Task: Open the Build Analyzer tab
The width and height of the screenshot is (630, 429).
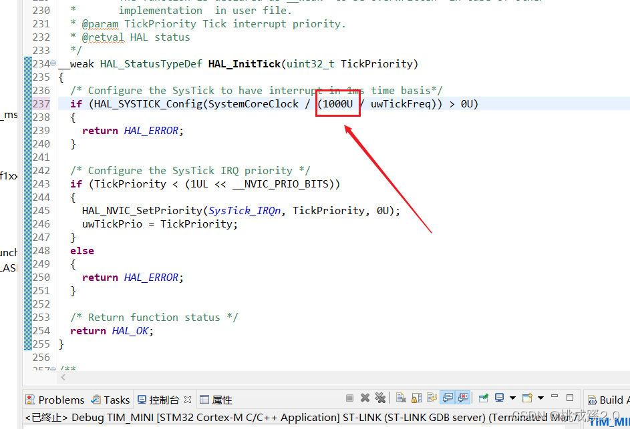Action: point(609,400)
